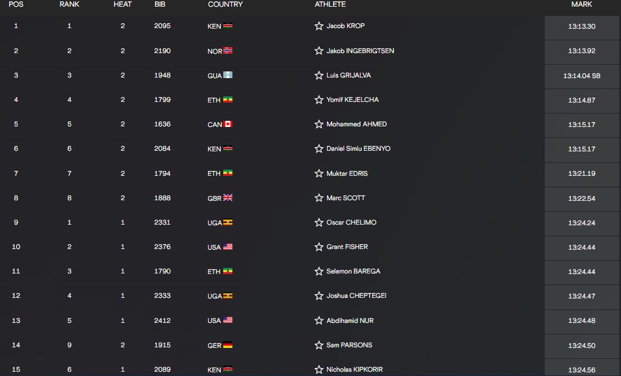Click the RANK column header
The image size is (621, 376).
(70, 4)
